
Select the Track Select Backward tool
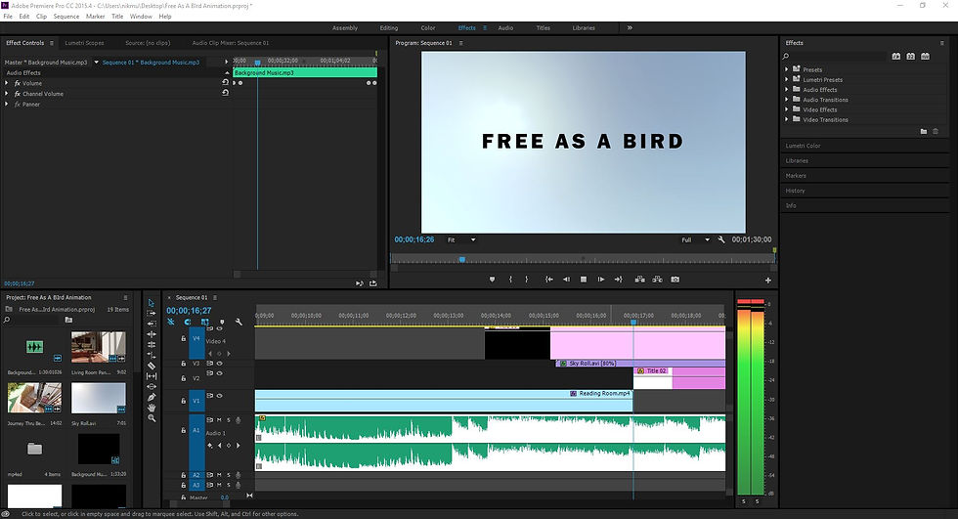(x=152, y=324)
